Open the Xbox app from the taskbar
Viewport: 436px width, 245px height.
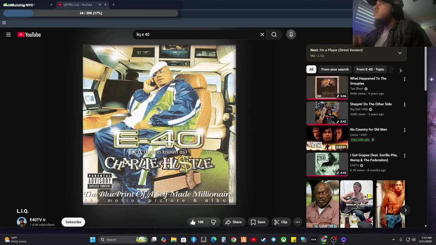[x=283, y=240]
